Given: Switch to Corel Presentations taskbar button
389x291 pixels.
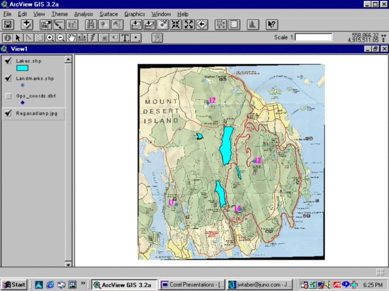Looking at the screenshot, I should pyautogui.click(x=192, y=285).
